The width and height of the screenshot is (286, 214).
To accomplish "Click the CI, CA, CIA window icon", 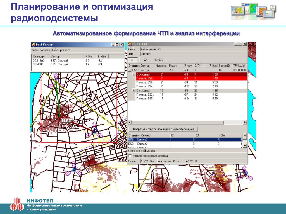I will [130, 44].
